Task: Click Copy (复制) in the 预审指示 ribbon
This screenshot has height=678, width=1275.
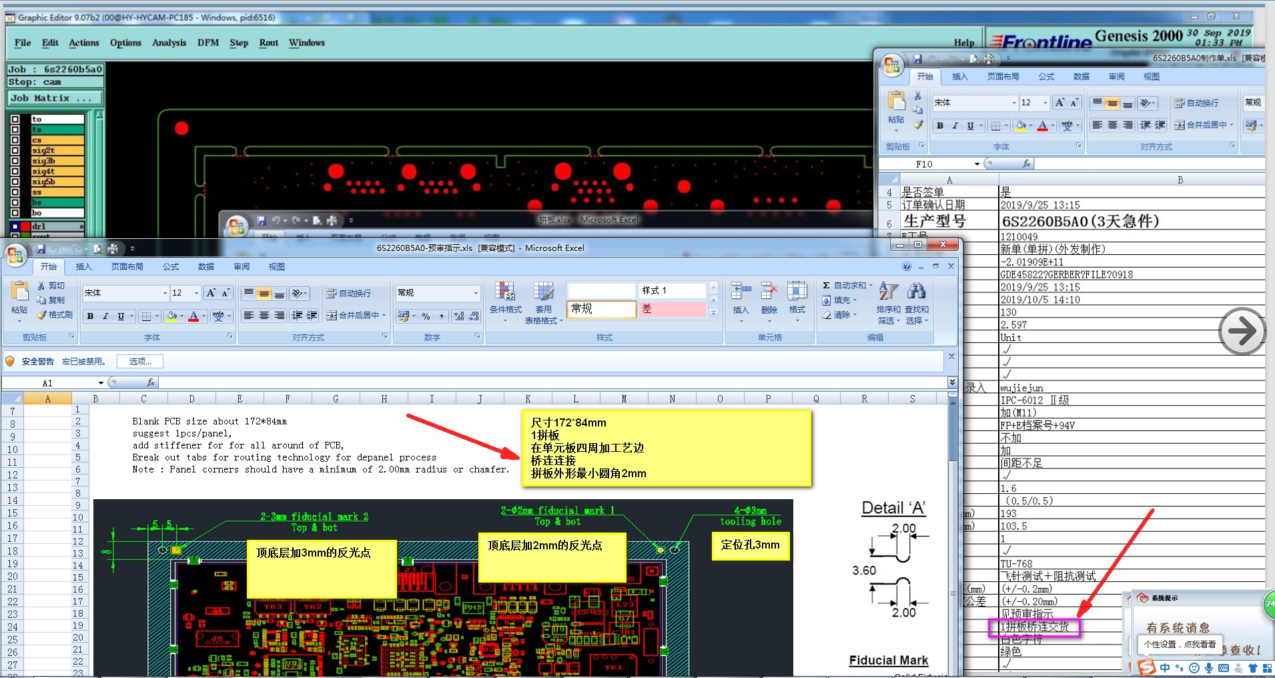Action: tap(51, 300)
